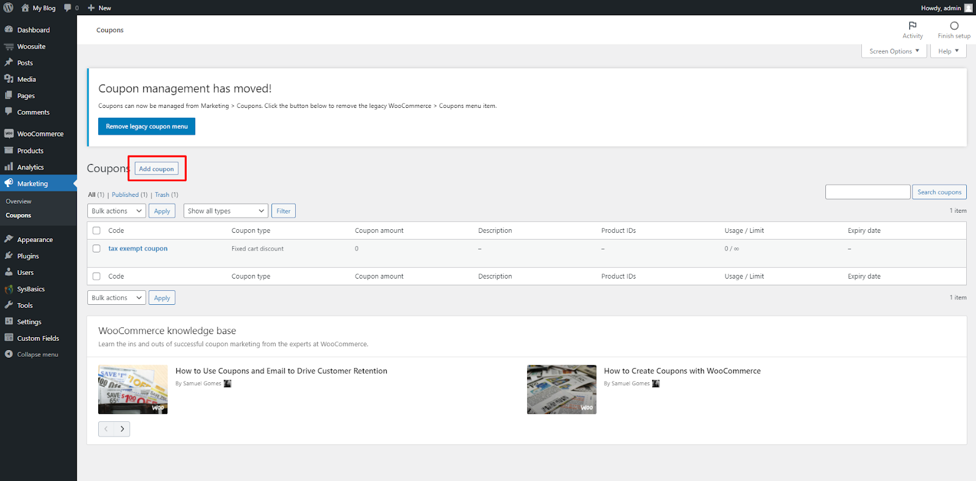Click the plus New icon in admin bar
This screenshot has width=976, height=481.
(91, 8)
